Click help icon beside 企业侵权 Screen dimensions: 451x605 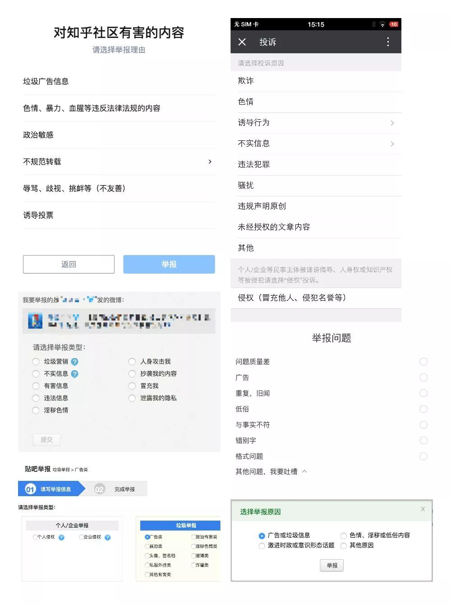pyautogui.click(x=107, y=537)
